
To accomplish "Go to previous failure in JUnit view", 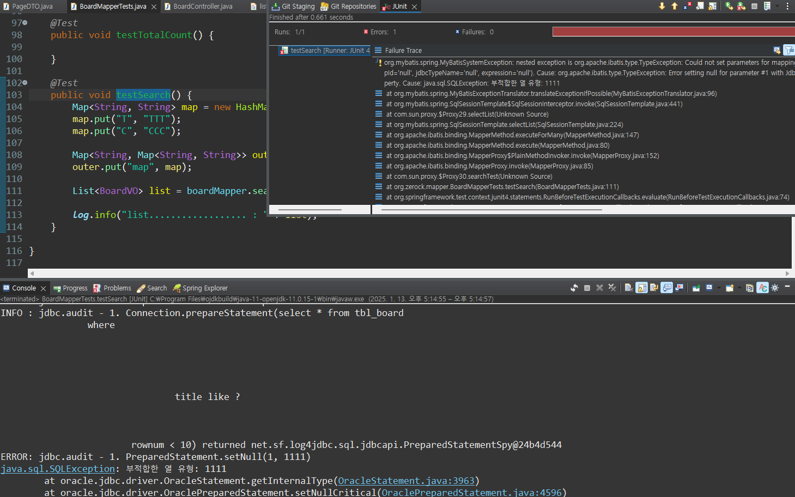I will [675, 6].
